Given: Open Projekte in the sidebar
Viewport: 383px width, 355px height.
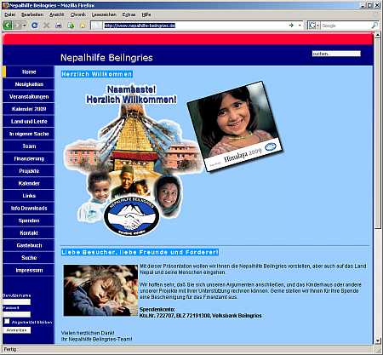Looking at the screenshot, I should (x=29, y=171).
